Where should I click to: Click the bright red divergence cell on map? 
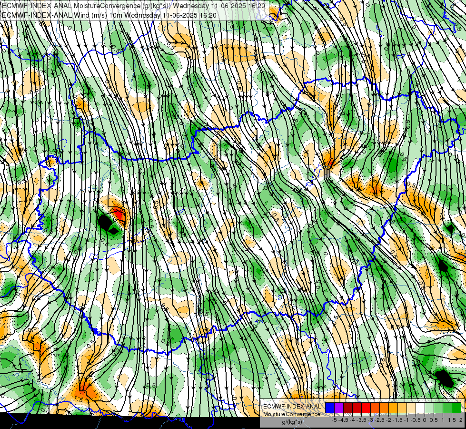119,215
